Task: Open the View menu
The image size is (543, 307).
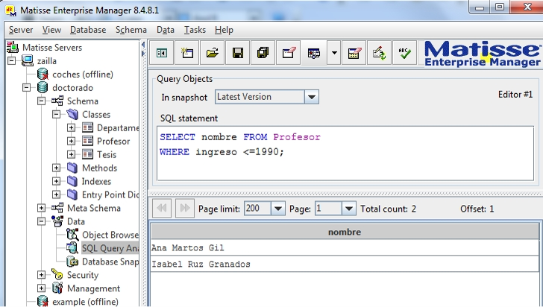Action: [51, 30]
